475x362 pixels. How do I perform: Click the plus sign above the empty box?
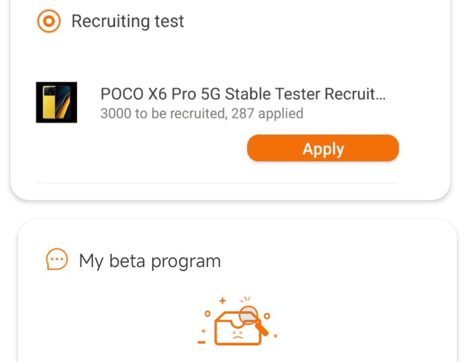pos(222,301)
